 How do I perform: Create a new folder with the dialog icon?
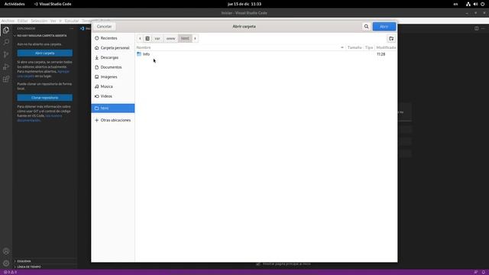(x=391, y=38)
